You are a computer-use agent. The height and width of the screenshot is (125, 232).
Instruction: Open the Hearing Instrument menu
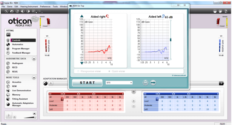tap(29, 6)
